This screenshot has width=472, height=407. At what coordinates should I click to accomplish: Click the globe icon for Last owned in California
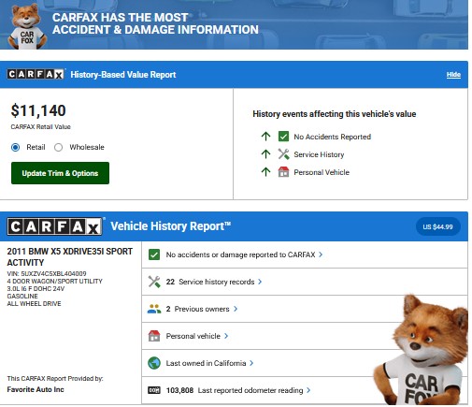154,363
